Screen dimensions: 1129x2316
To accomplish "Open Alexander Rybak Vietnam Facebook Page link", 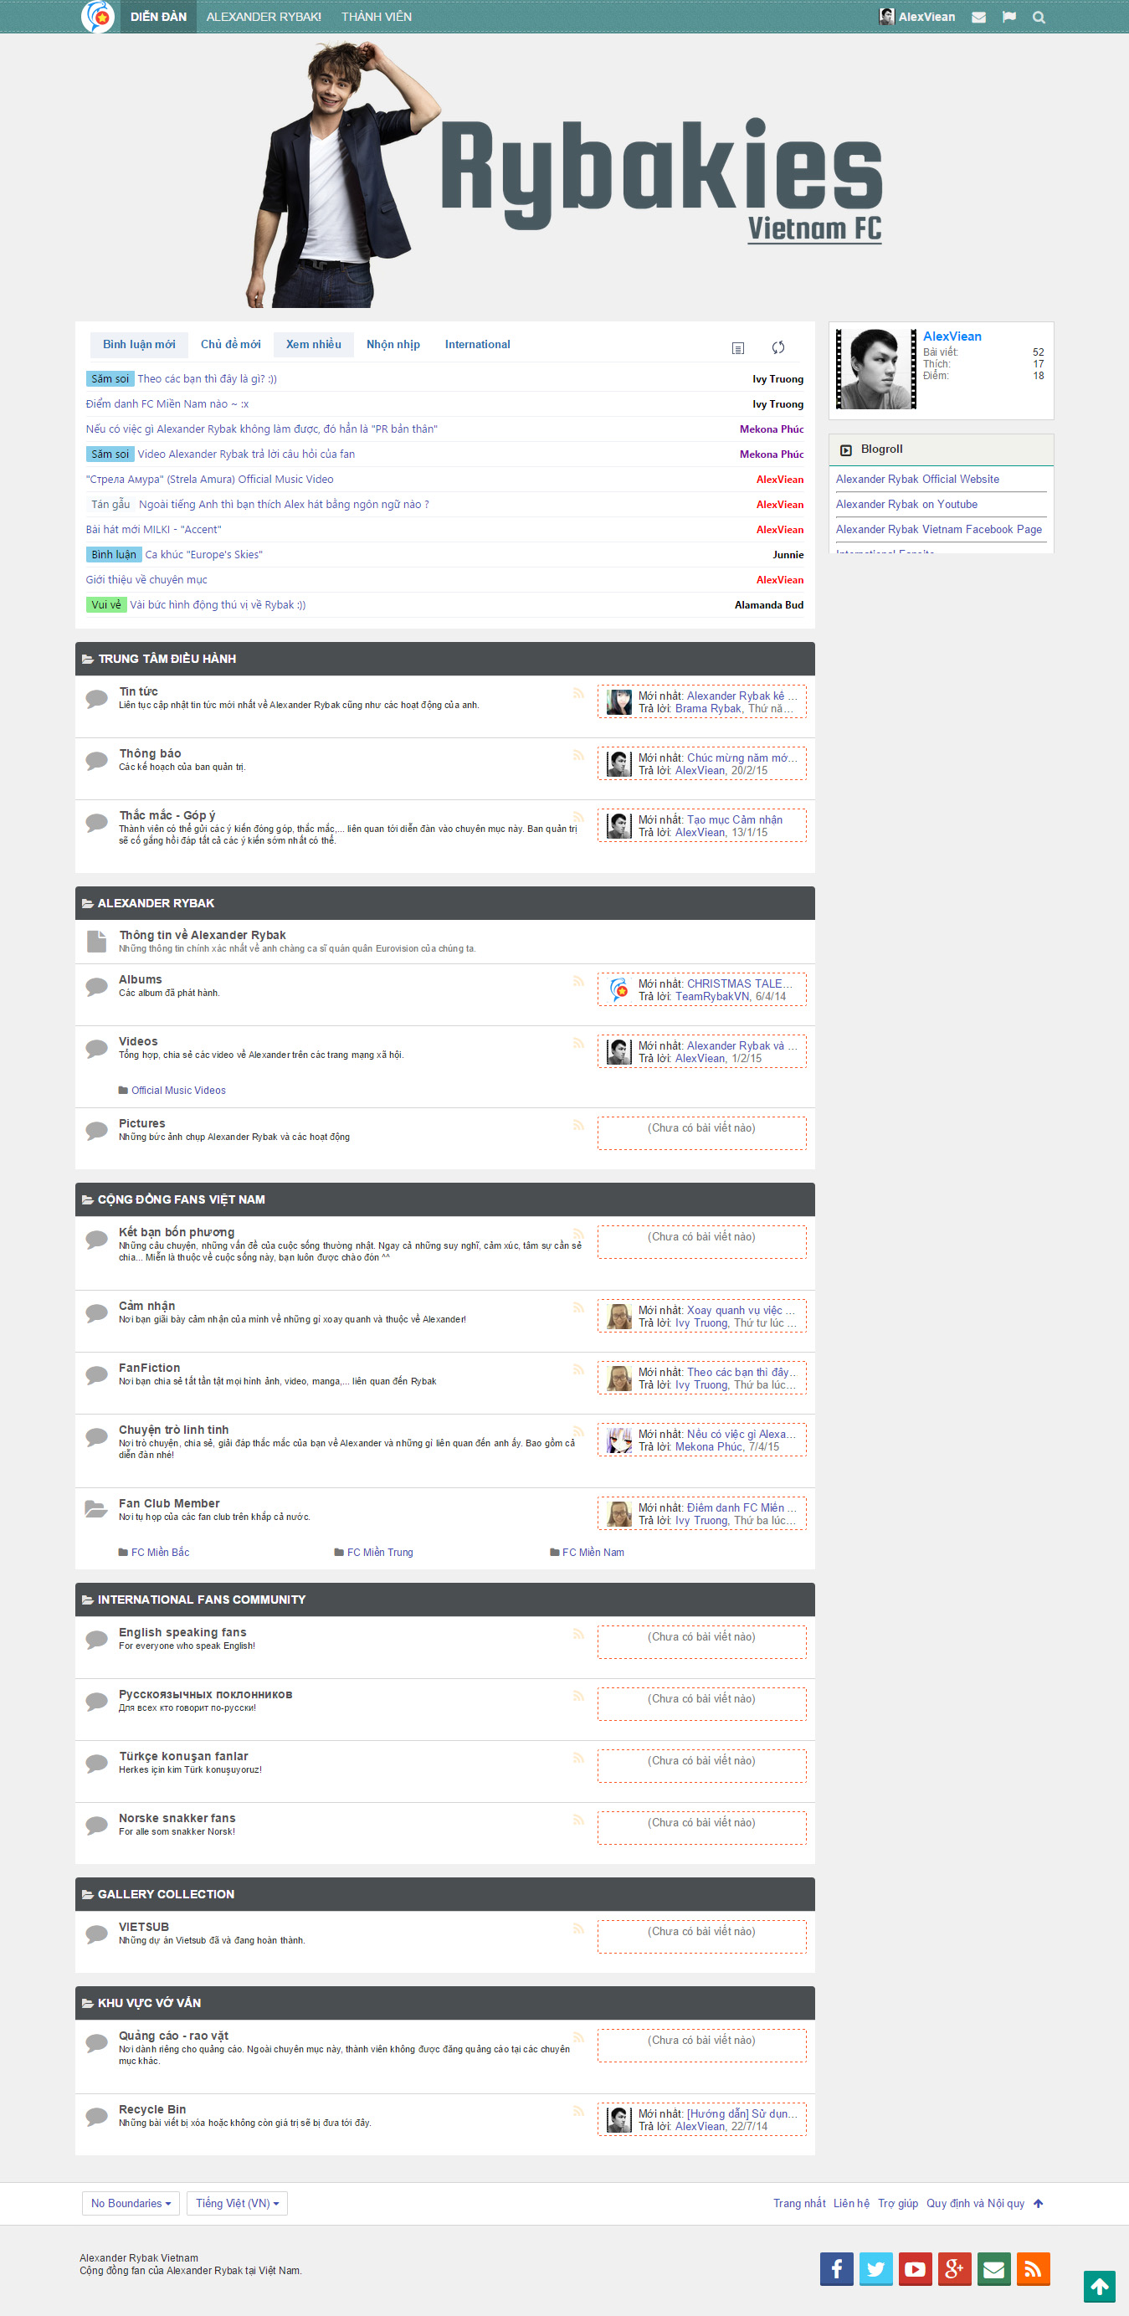I will tap(938, 530).
